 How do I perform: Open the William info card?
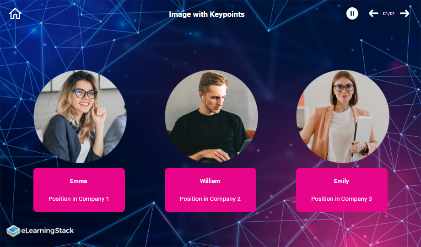click(x=210, y=190)
